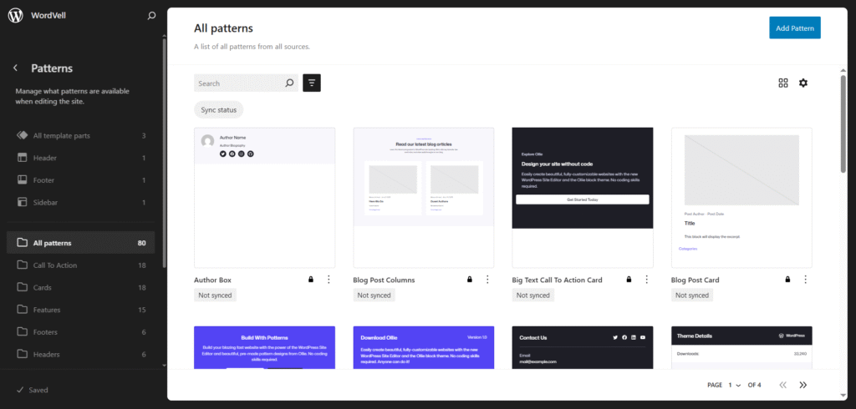Go back using the Patterns chevron
Image resolution: width=856 pixels, height=409 pixels.
click(15, 68)
